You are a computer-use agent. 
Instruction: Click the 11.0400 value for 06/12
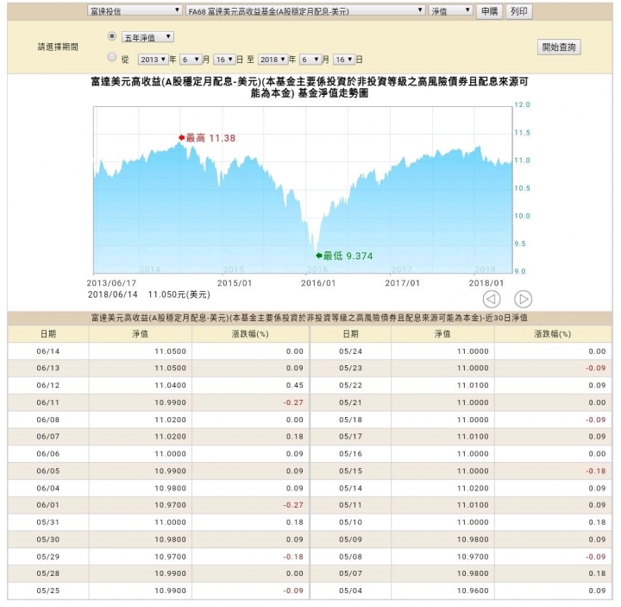170,385
